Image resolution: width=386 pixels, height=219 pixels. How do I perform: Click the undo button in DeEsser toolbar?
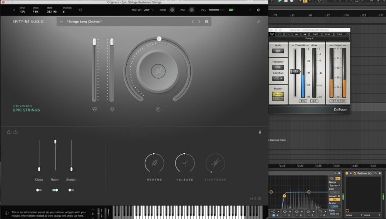pos(280,34)
